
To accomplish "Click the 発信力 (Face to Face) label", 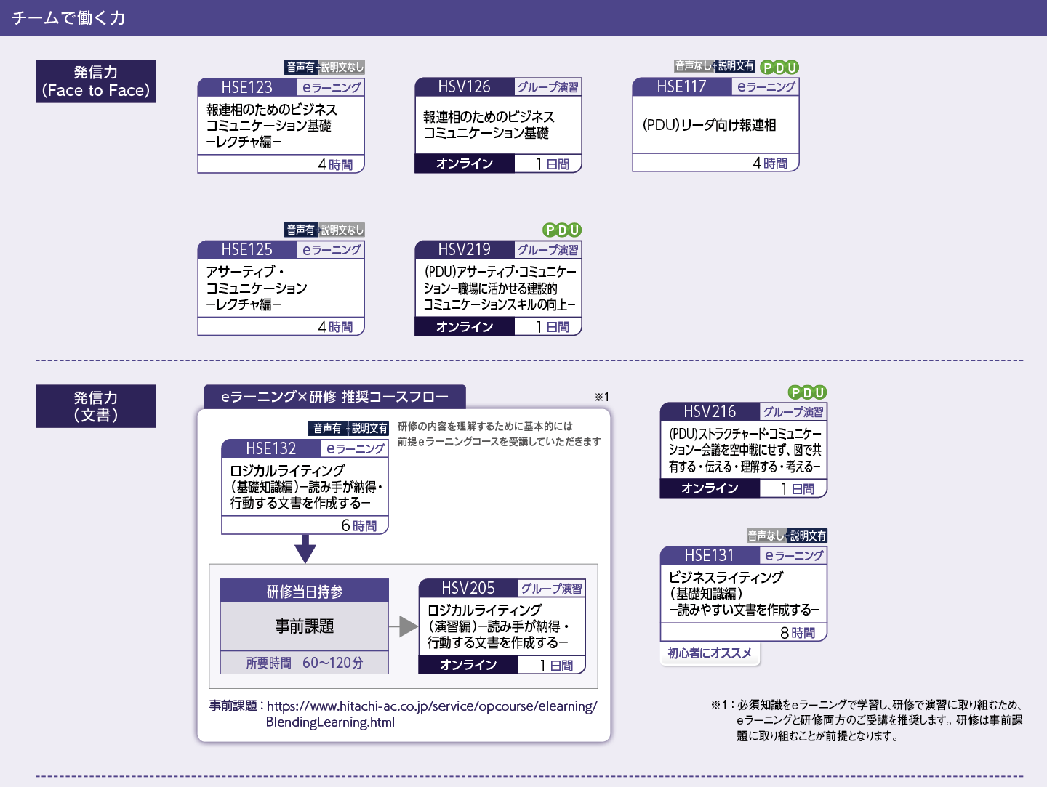I will pyautogui.click(x=96, y=81).
